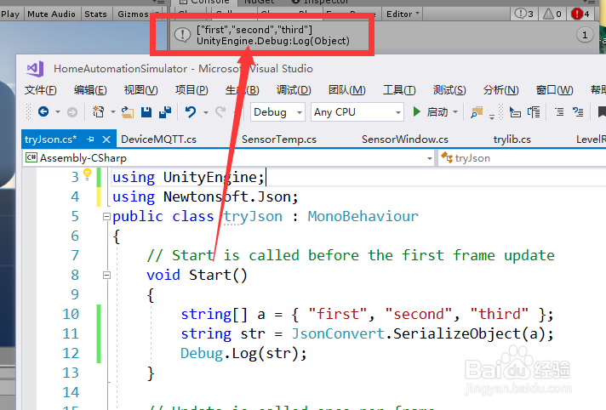
Task: Open the 窗口(W) menu
Action: (554, 90)
